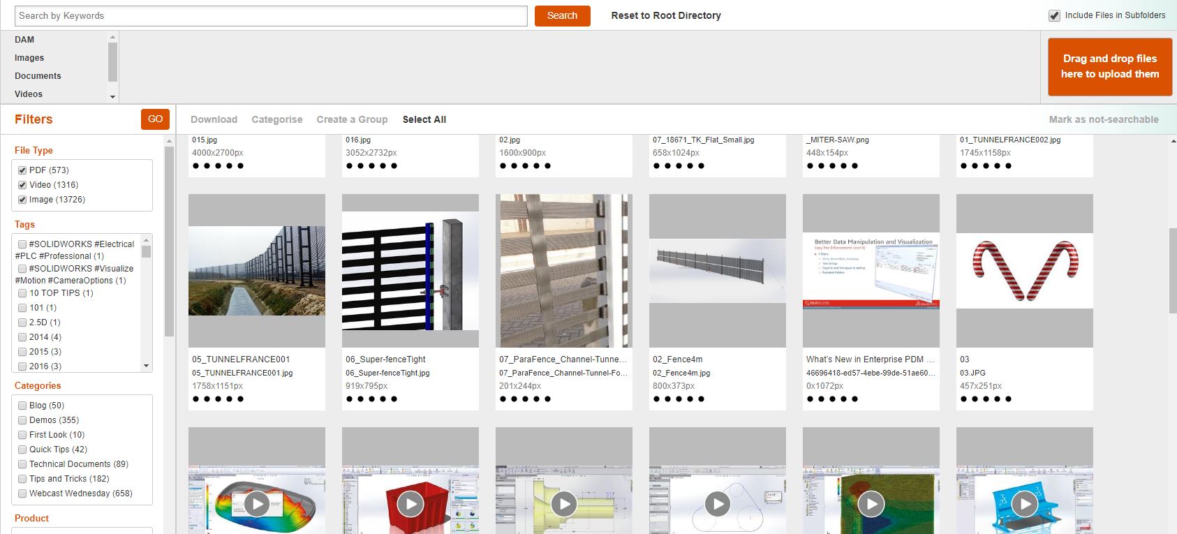The width and height of the screenshot is (1177, 534).
Task: Click the rating dots under 05_TUNNELFRANCE001.jpg
Action: tap(218, 399)
